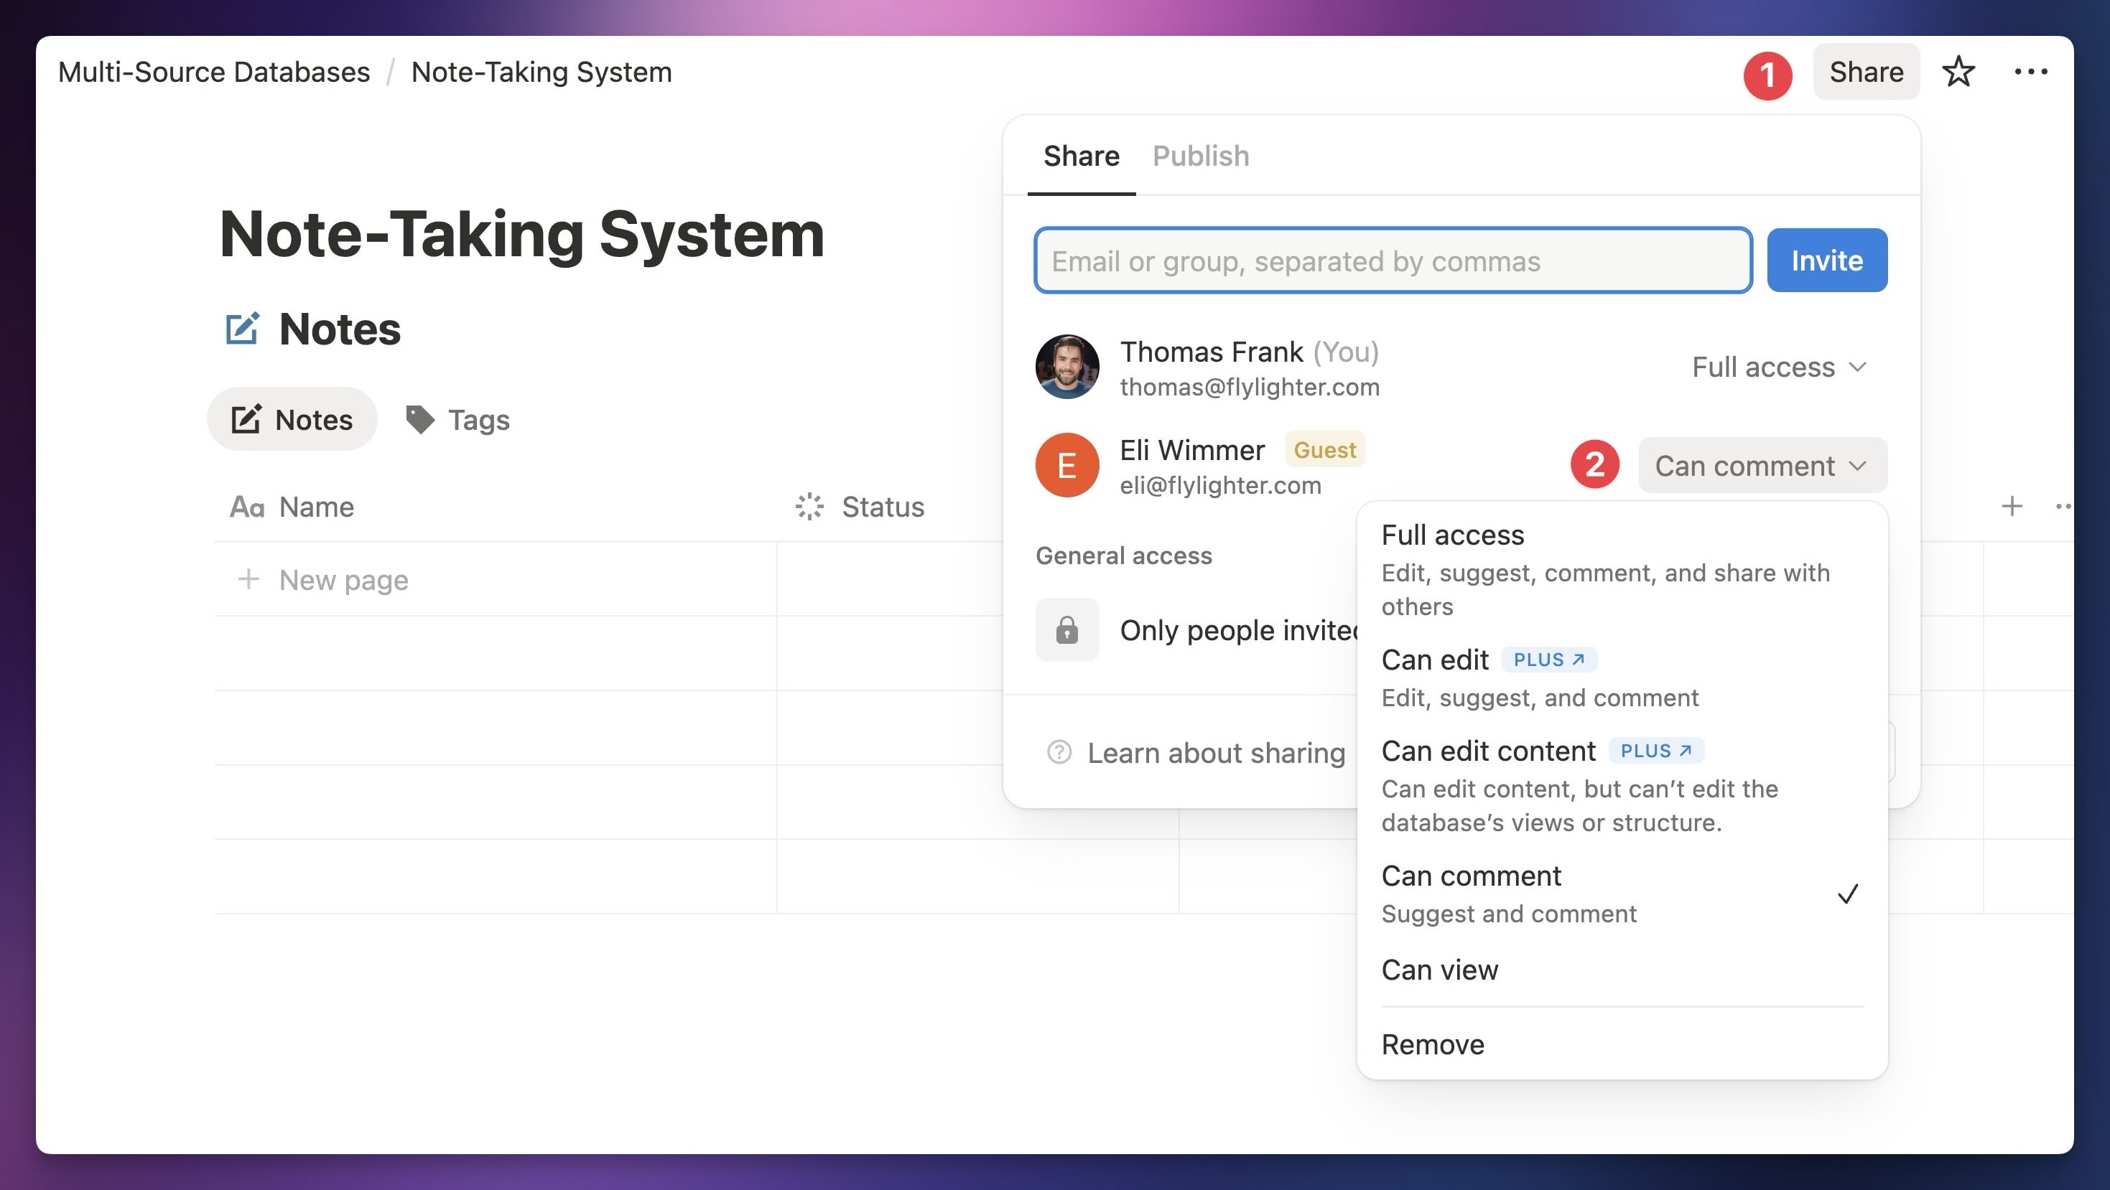This screenshot has width=2110, height=1190.
Task: Click the email or group input field
Action: [1393, 261]
